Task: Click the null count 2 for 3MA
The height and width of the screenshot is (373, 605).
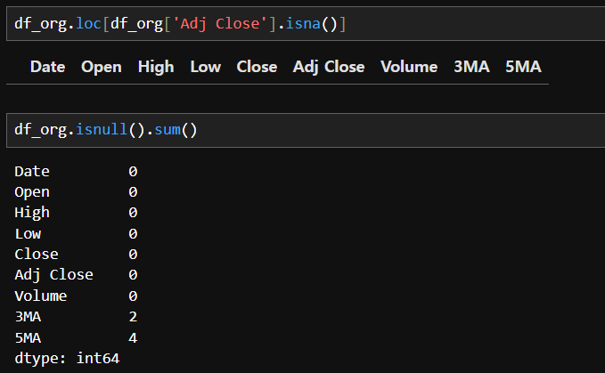Action: (133, 317)
